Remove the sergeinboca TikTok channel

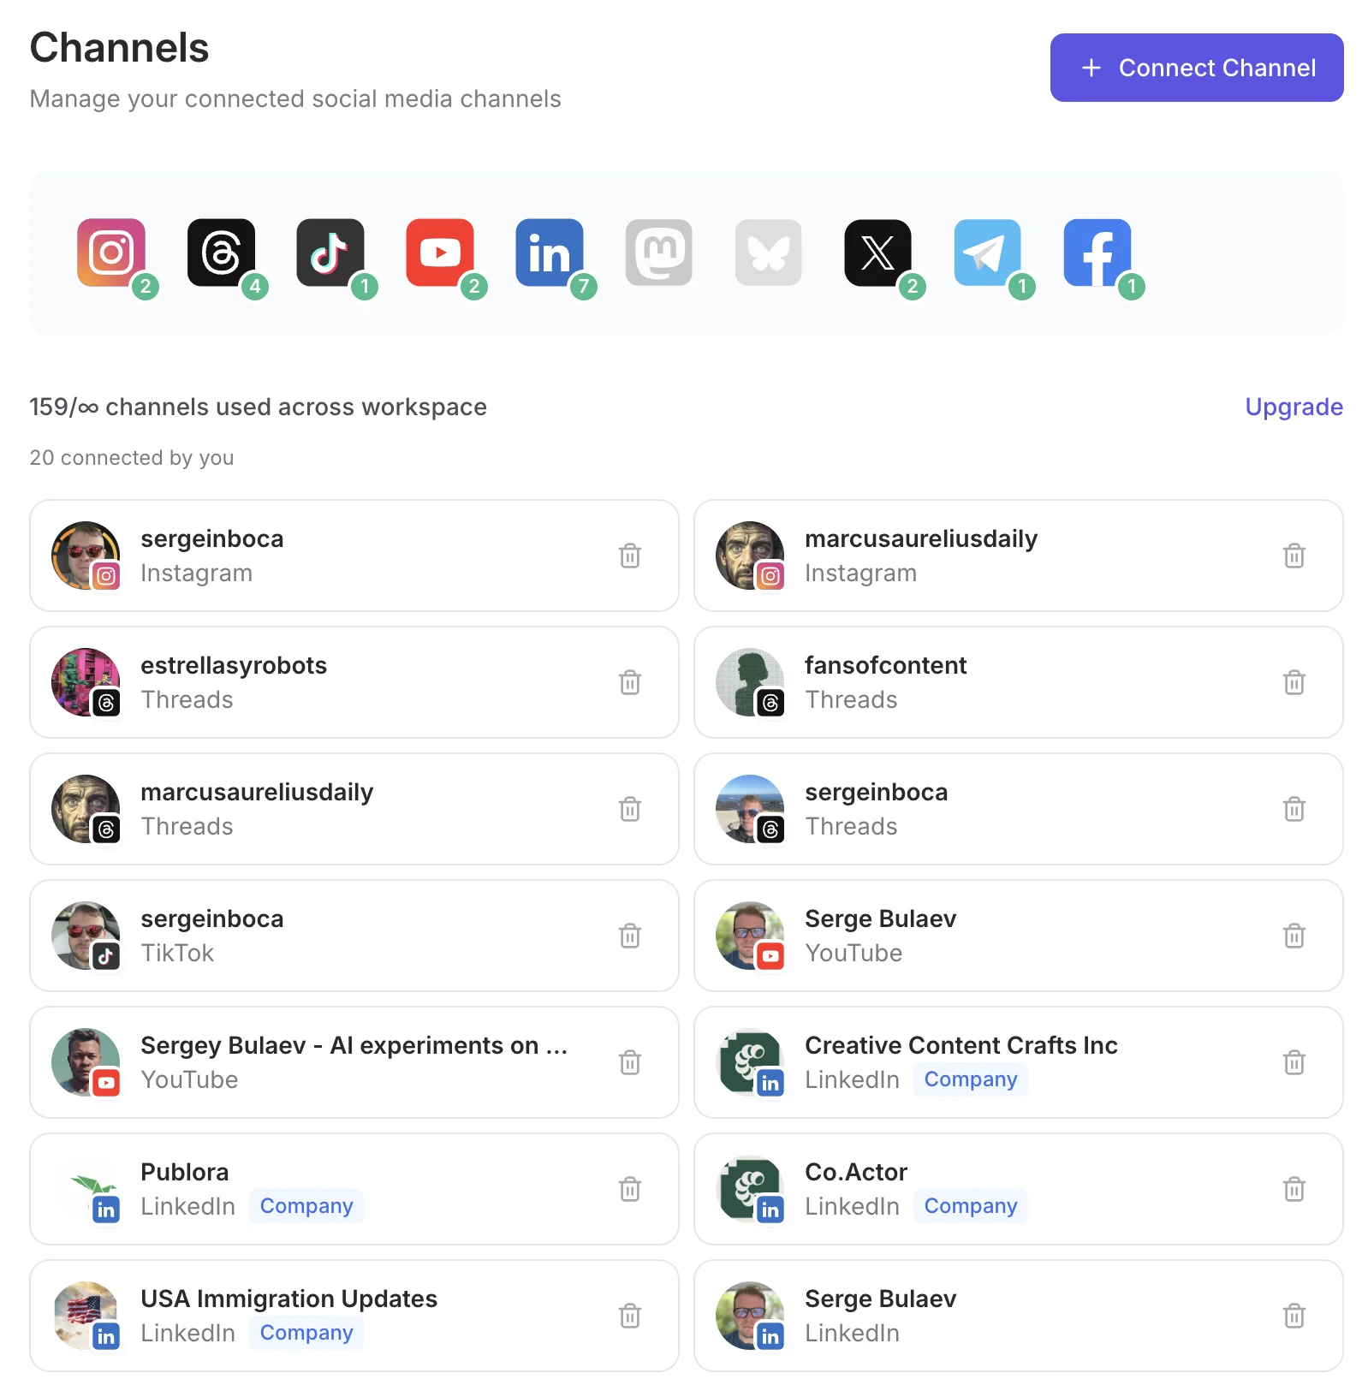click(630, 936)
